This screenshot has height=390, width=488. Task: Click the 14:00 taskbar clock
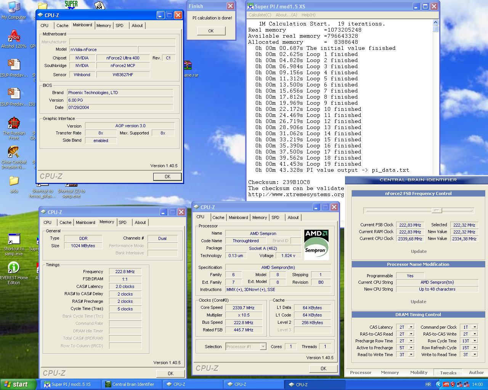[x=477, y=384]
